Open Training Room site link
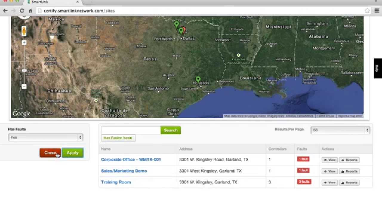Viewport: 382px width, 215px height. [x=116, y=182]
